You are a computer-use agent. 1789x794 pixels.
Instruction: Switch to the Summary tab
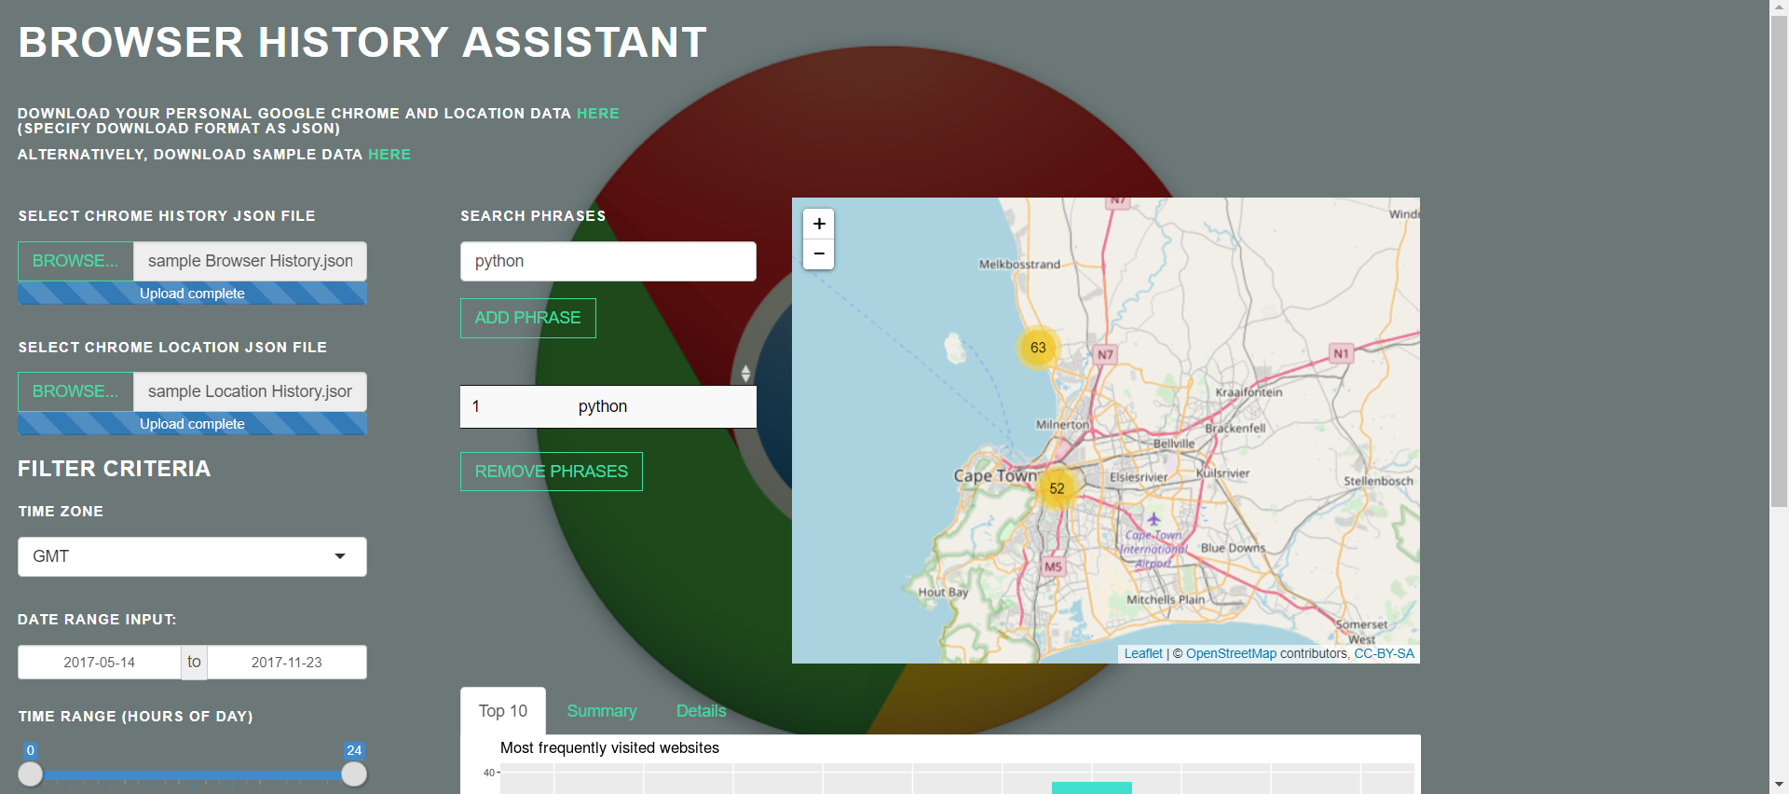coord(602,711)
